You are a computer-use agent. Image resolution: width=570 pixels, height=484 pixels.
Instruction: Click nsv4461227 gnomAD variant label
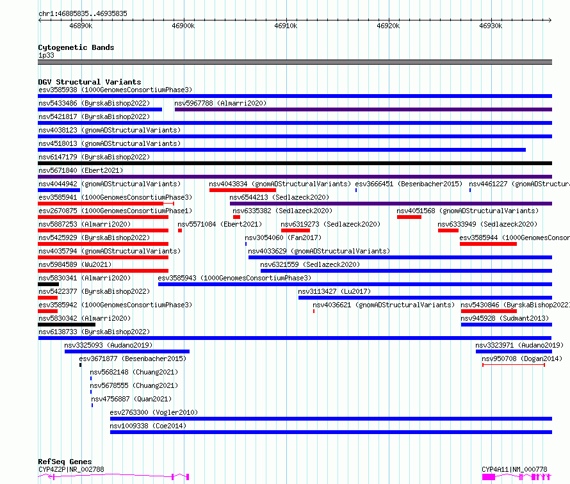click(x=519, y=184)
